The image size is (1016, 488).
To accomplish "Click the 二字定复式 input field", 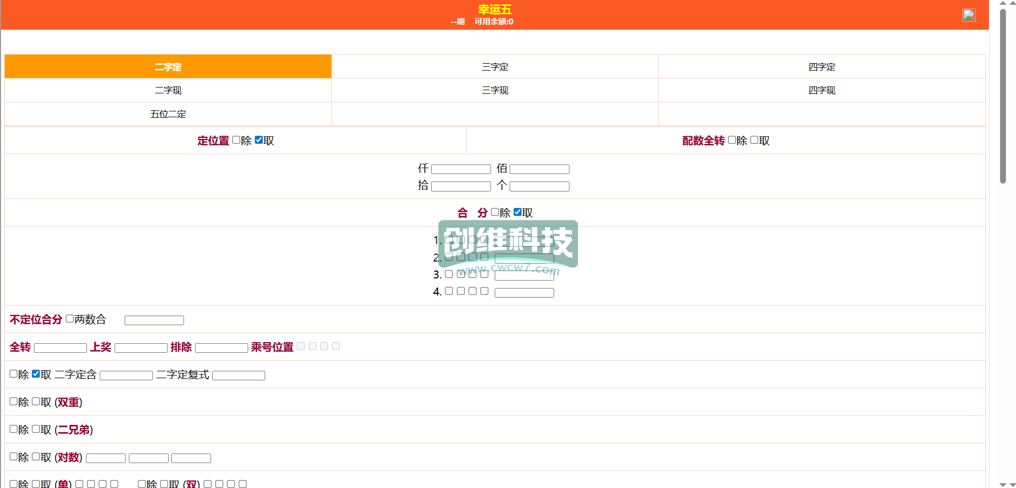I will coord(238,376).
